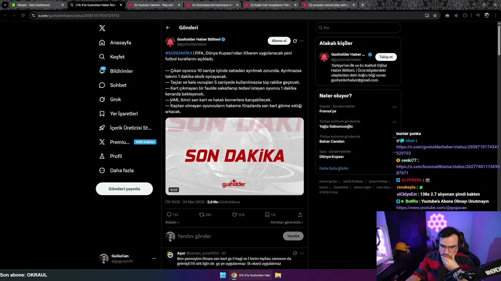501x281 pixels.
Task: Click Alıntıları görüntüle link
Action: tap(287, 222)
